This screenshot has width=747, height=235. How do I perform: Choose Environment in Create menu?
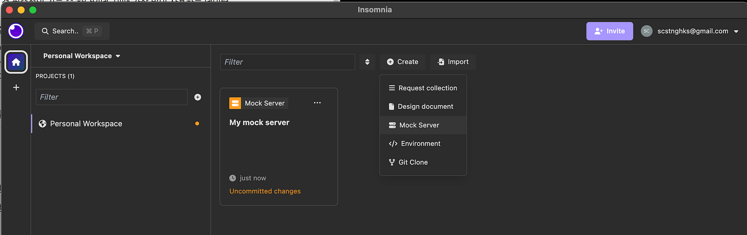click(423, 144)
